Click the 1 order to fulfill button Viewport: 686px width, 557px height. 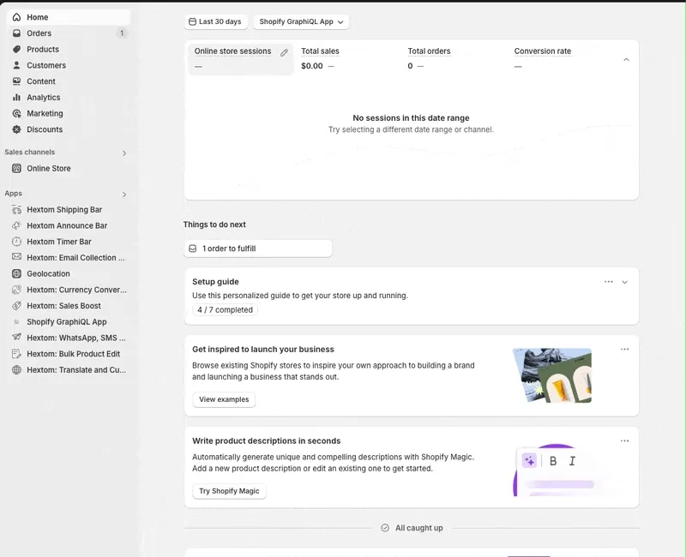coord(258,249)
